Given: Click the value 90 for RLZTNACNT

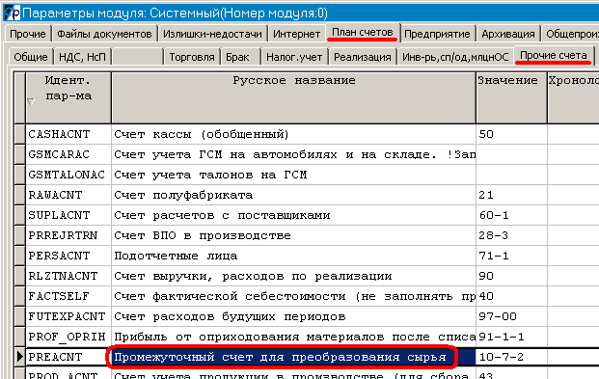Looking at the screenshot, I should 511,276.
